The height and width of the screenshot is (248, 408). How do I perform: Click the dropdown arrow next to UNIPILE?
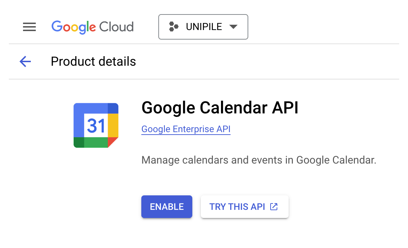point(233,26)
